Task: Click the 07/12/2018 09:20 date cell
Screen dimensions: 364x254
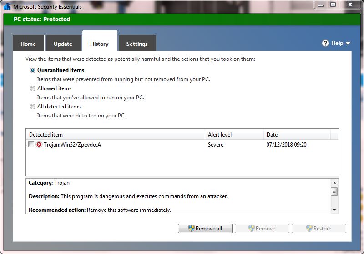Action: coord(287,145)
